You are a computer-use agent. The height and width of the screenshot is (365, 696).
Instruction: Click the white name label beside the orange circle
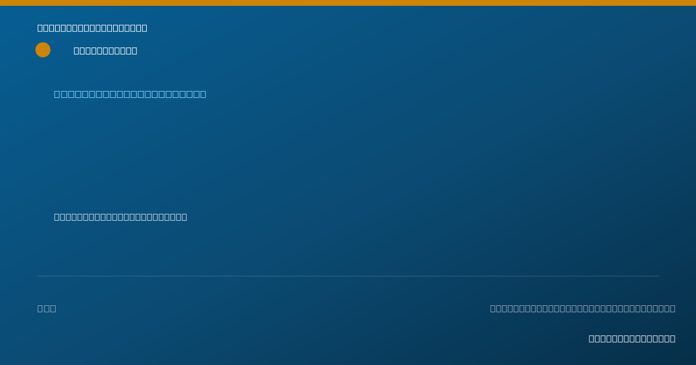[106, 50]
